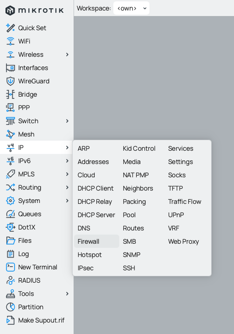Click the IP v4 icon

11,148
